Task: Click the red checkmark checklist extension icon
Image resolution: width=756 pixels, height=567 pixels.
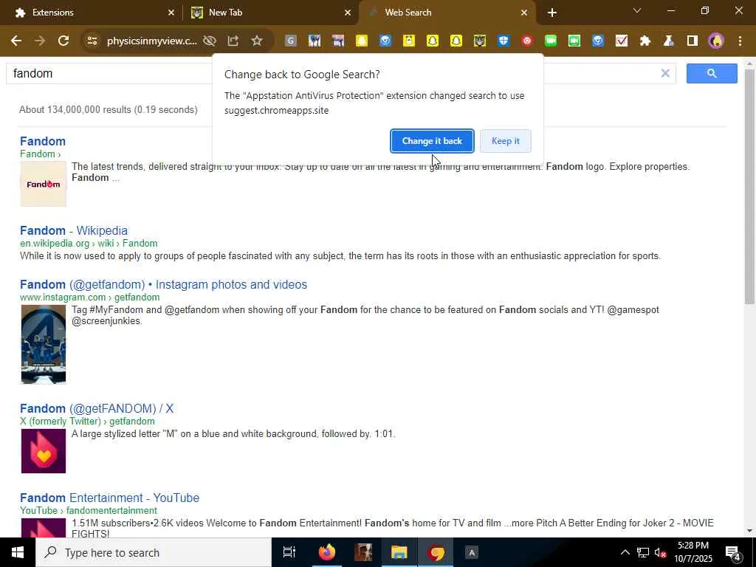Action: 622,41
